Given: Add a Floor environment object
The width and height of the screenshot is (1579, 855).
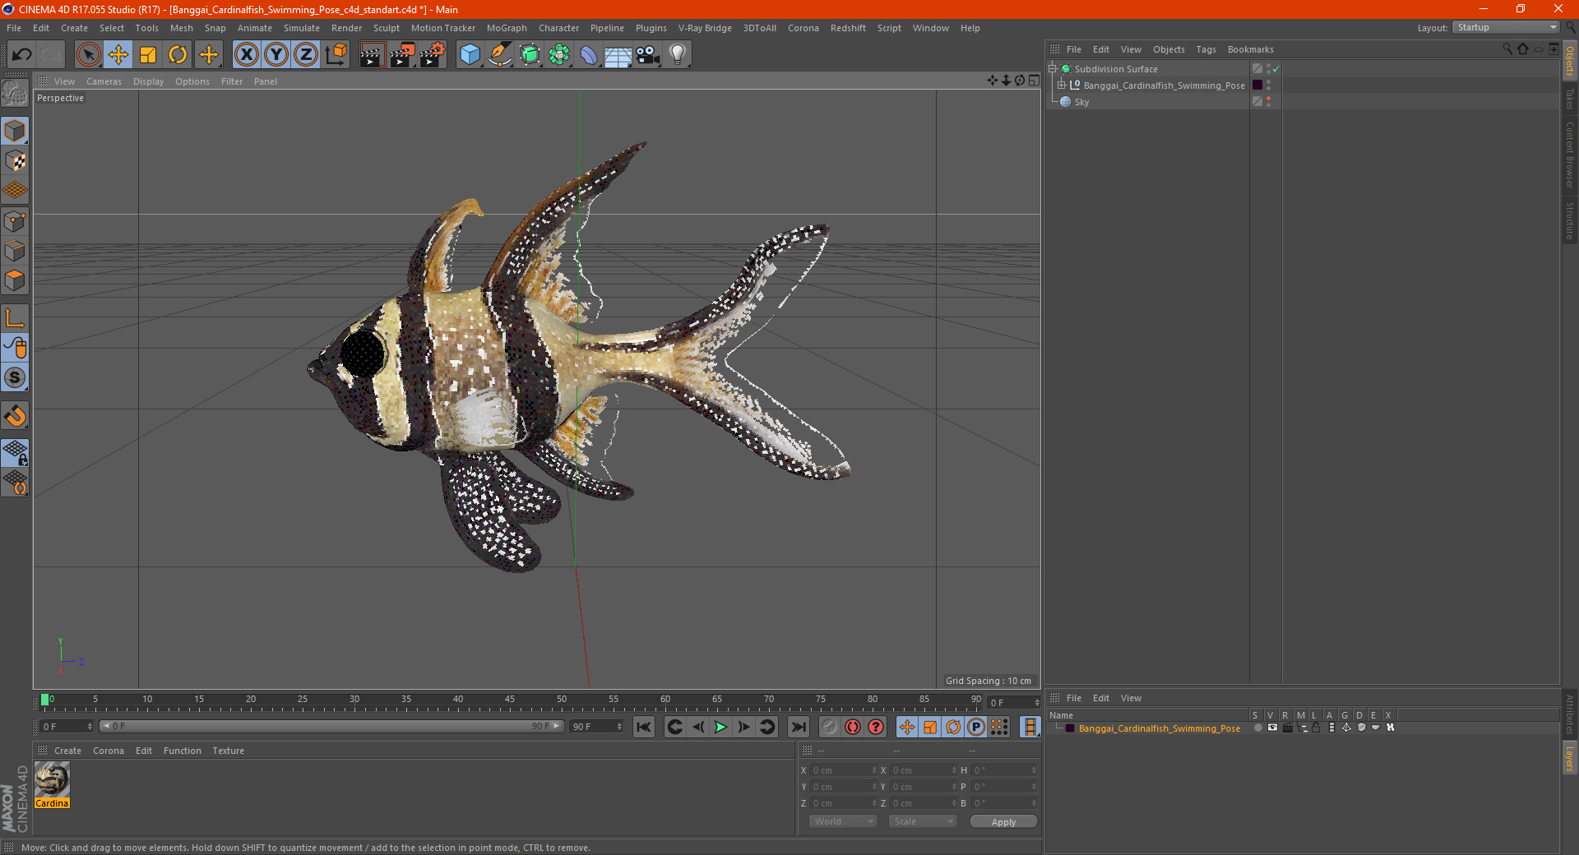Looking at the screenshot, I should (618, 55).
